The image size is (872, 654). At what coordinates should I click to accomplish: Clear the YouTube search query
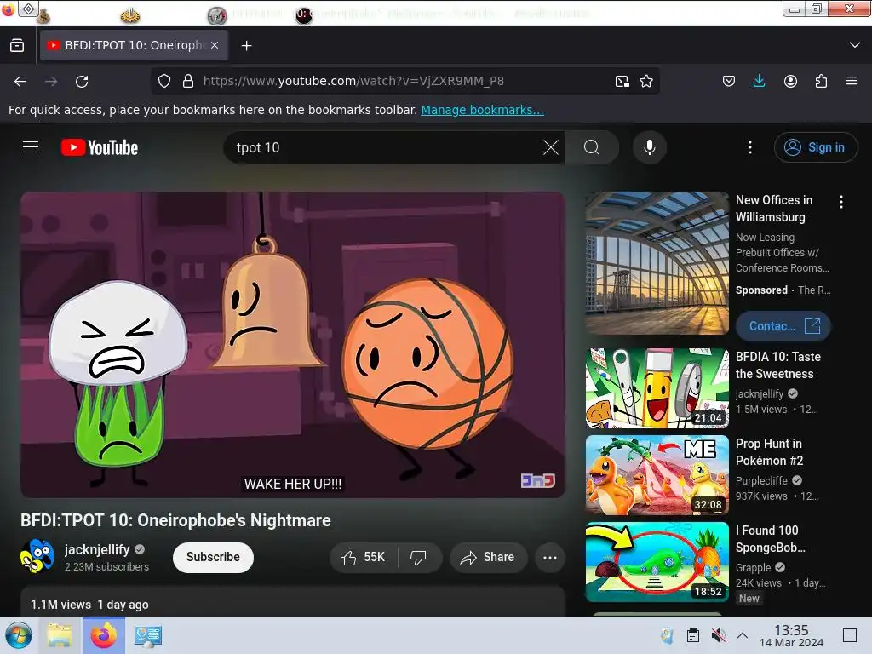coord(551,147)
